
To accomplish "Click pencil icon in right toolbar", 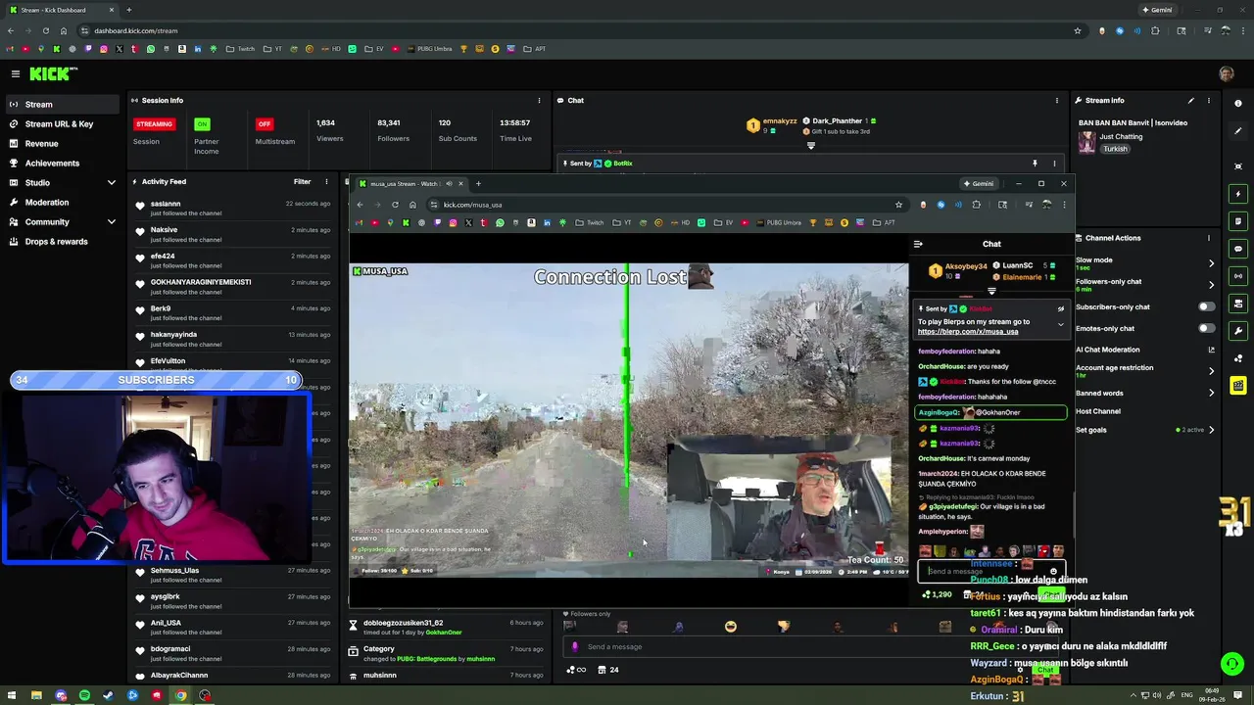I will 1238,130.
